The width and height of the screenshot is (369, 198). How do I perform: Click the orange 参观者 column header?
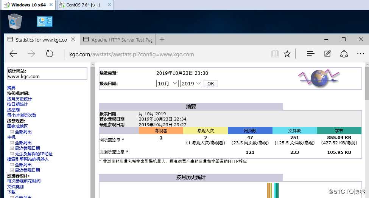coord(161,131)
